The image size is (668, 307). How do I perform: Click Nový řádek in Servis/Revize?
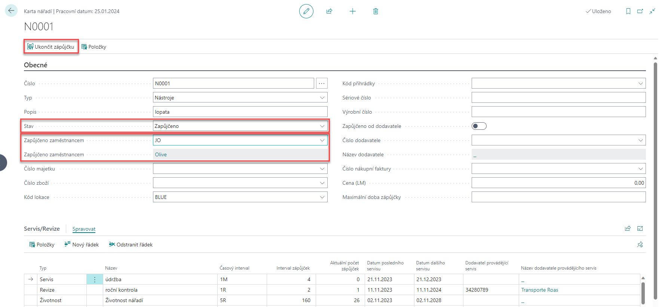pos(82,245)
